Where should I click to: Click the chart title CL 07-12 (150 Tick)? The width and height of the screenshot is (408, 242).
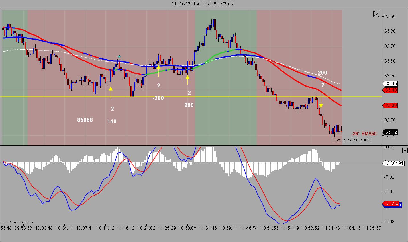pyautogui.click(x=191, y=4)
